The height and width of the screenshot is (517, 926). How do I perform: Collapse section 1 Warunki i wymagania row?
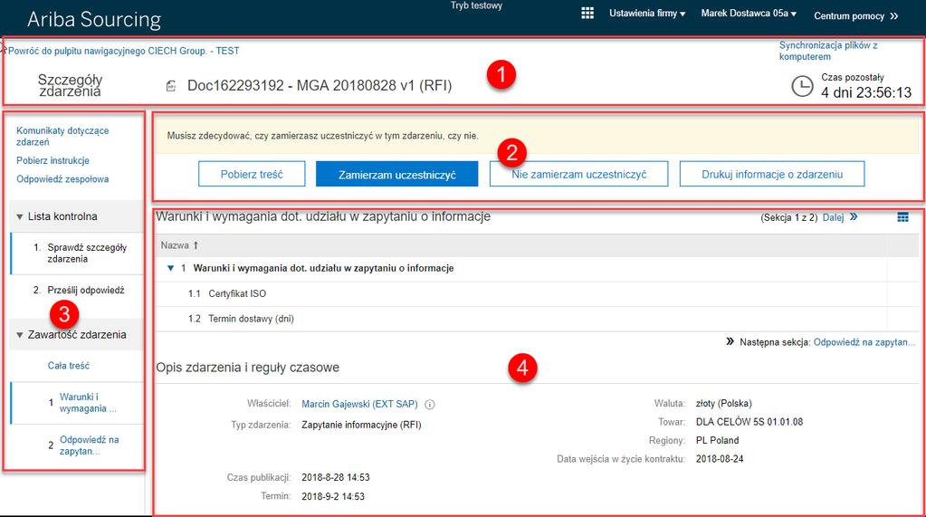pos(171,268)
